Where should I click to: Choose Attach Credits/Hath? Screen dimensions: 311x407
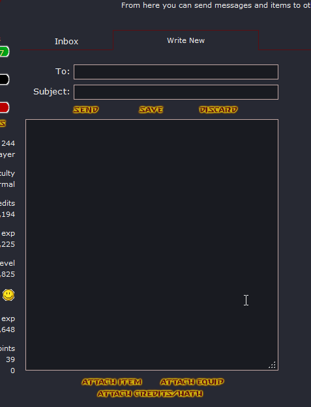[150, 394]
